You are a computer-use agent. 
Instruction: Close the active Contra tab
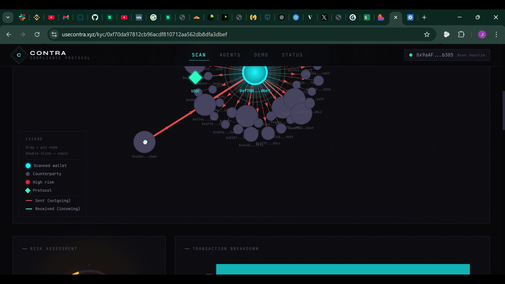396,17
